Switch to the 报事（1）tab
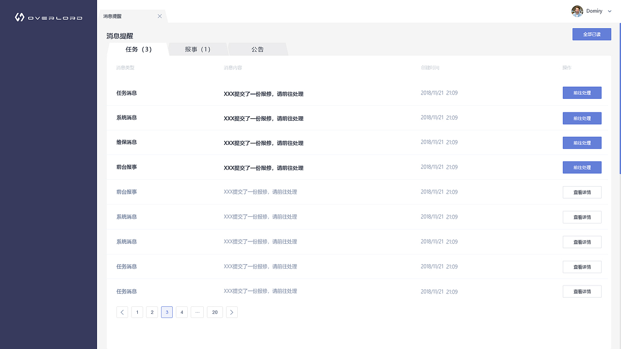 [197, 49]
